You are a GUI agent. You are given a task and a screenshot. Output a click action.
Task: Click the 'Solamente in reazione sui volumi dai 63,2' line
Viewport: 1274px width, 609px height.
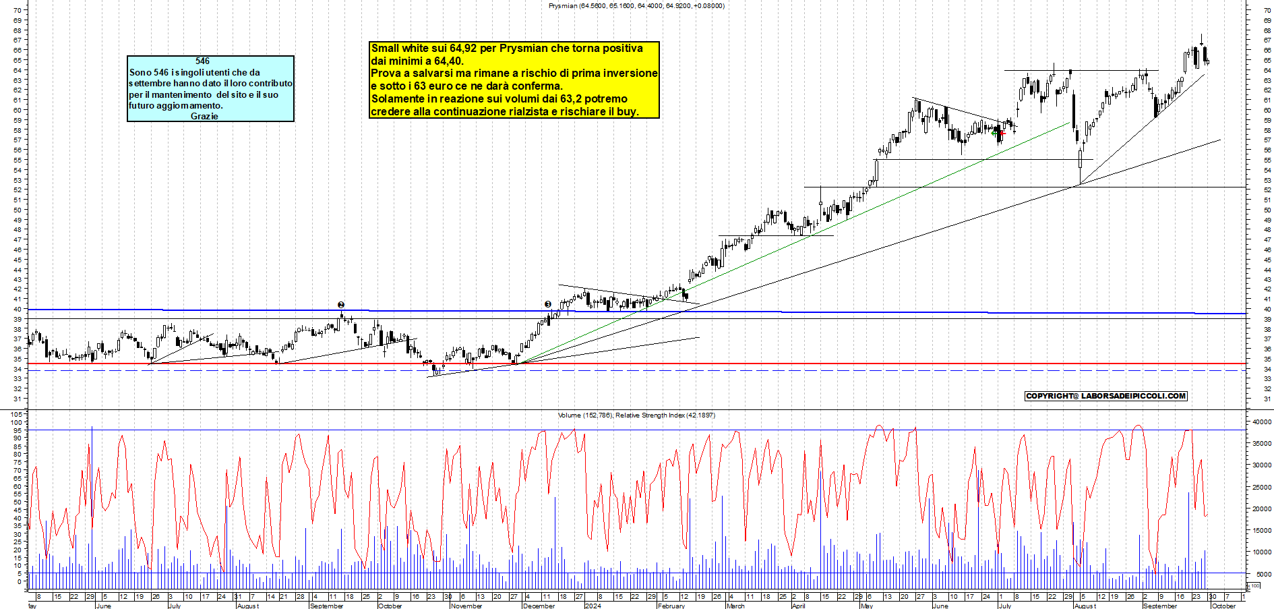499,99
